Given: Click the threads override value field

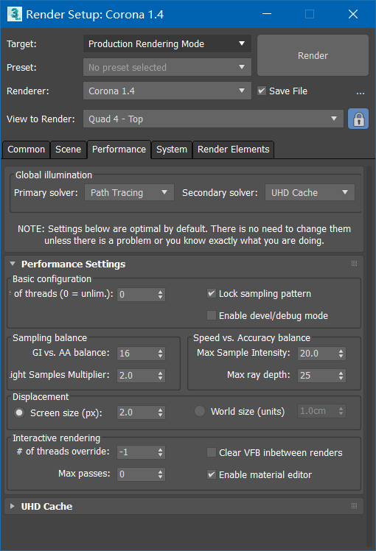Looking at the screenshot, I should tap(136, 452).
